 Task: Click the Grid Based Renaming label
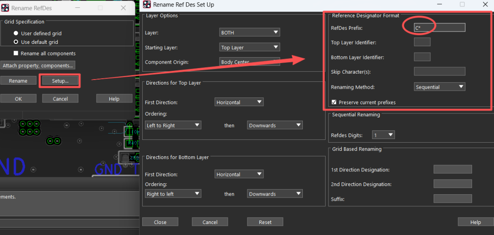[357, 149]
